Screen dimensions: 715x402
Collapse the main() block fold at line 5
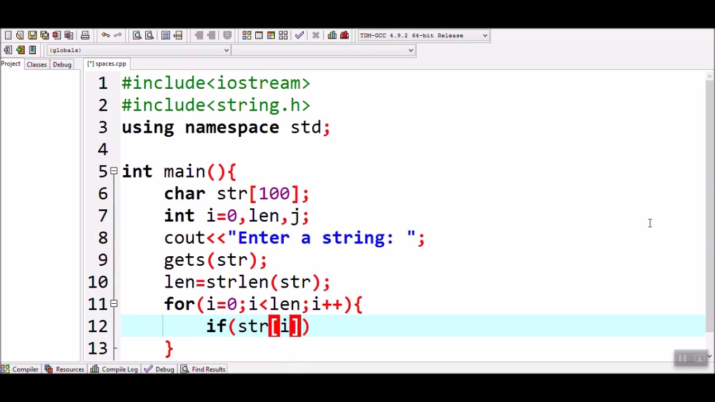pyautogui.click(x=114, y=171)
